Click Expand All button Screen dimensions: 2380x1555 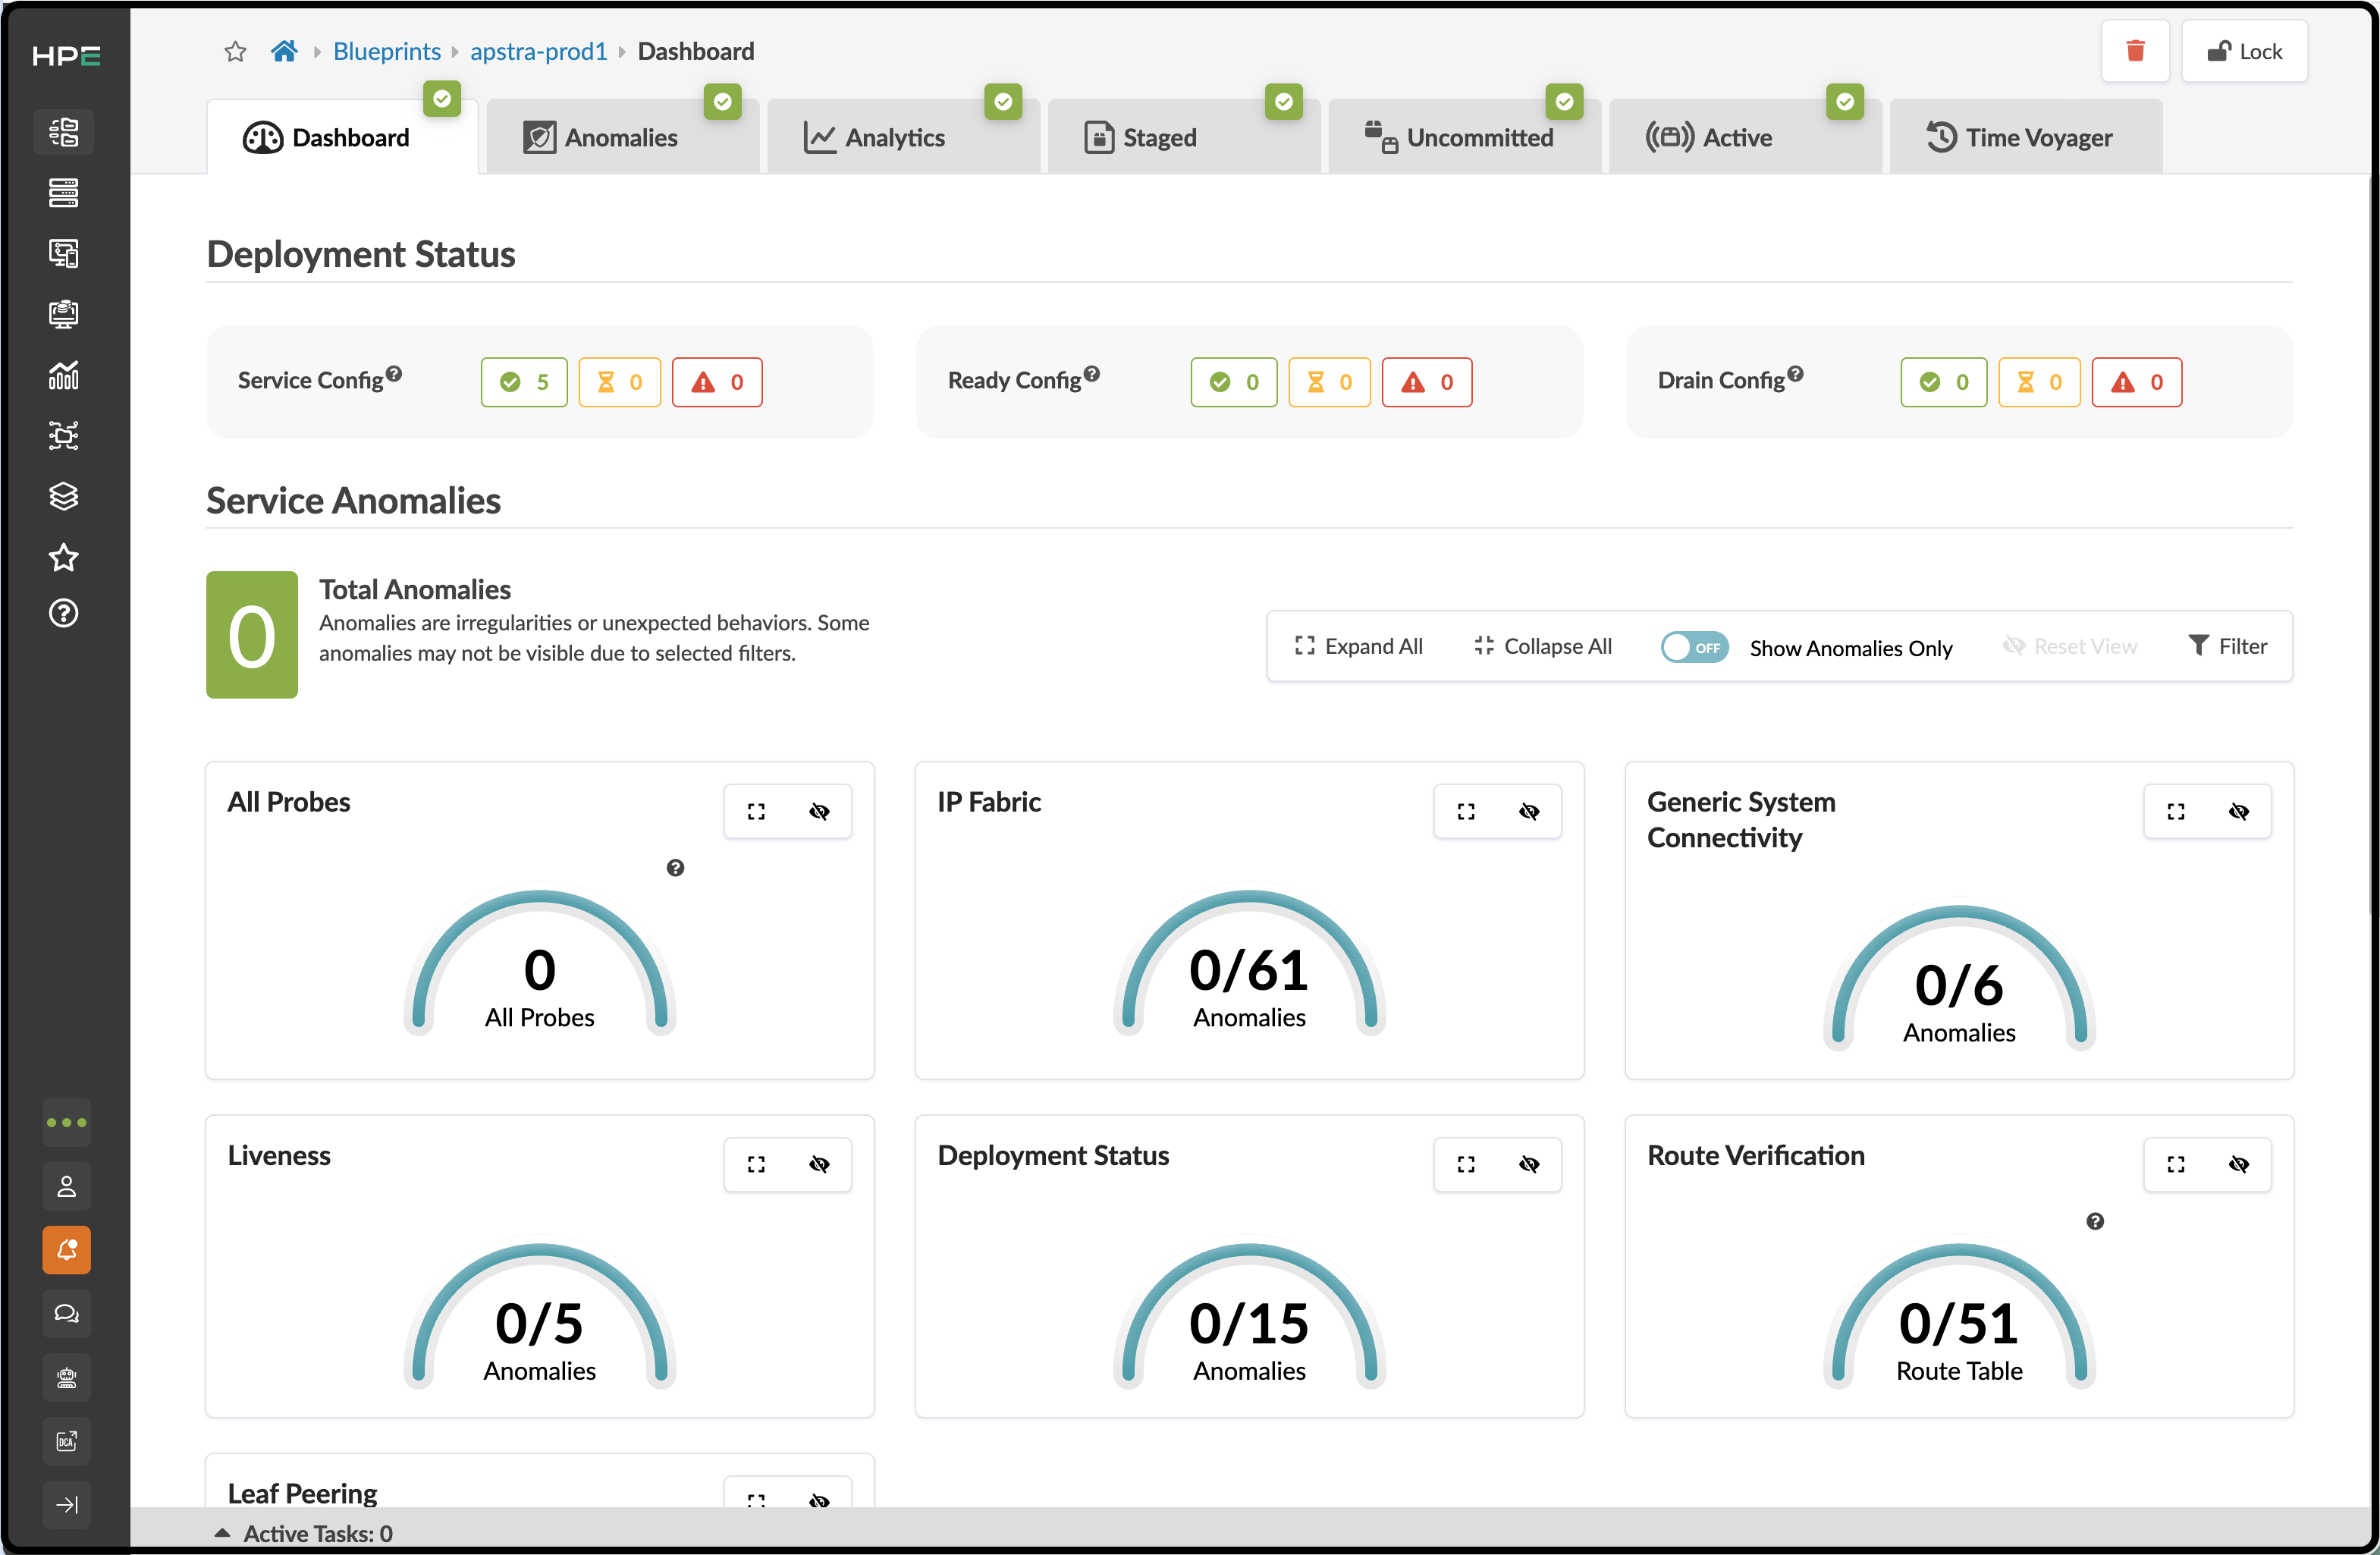tap(1358, 646)
